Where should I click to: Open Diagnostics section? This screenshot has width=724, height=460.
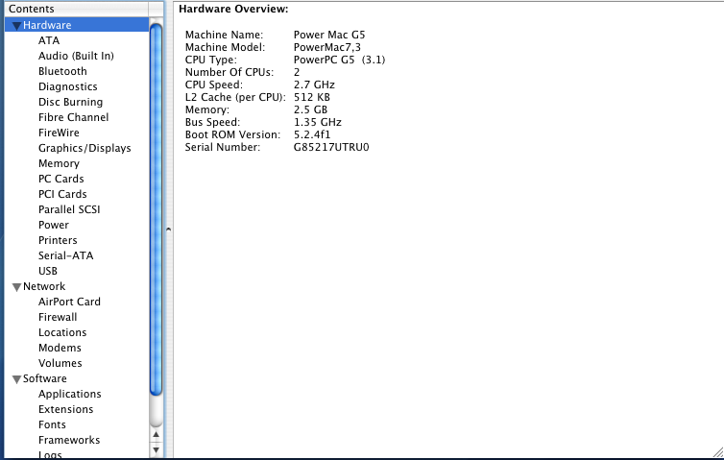tap(68, 86)
